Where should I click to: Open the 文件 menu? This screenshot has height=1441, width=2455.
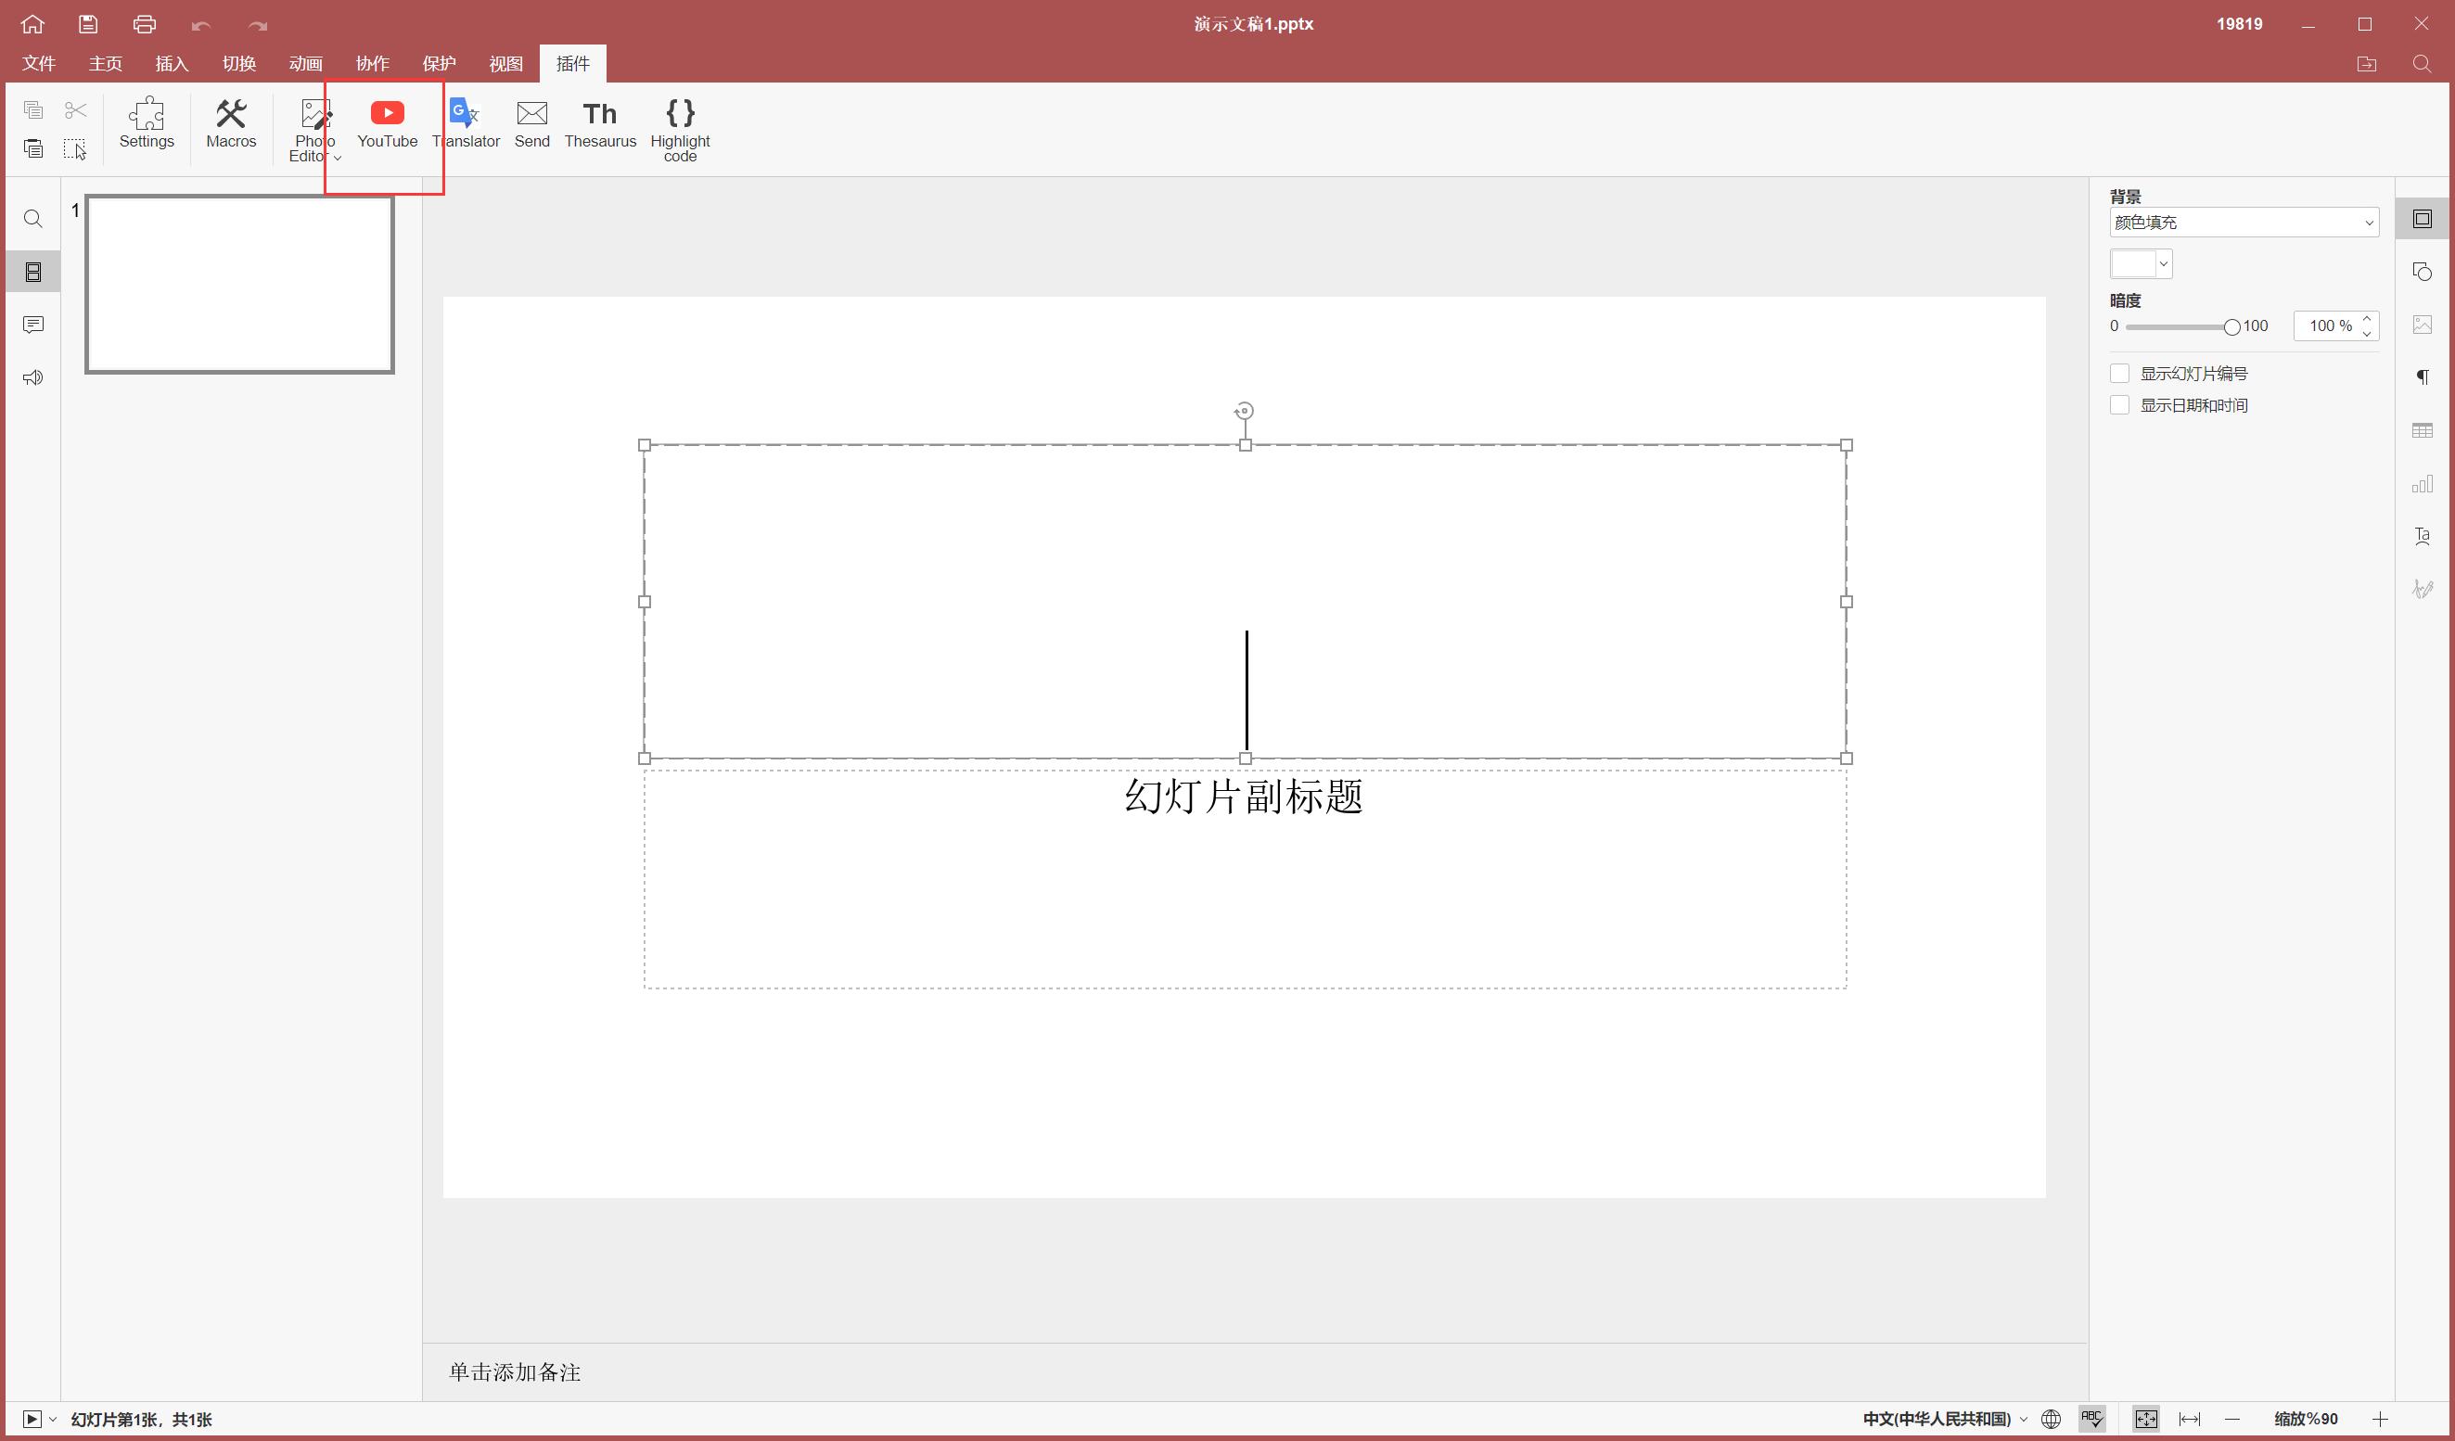tap(39, 64)
